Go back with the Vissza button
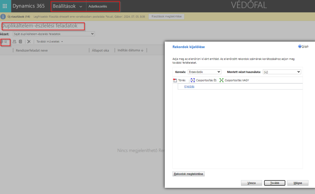Image resolution: width=315 pixels, height=194 pixels. coord(251,183)
